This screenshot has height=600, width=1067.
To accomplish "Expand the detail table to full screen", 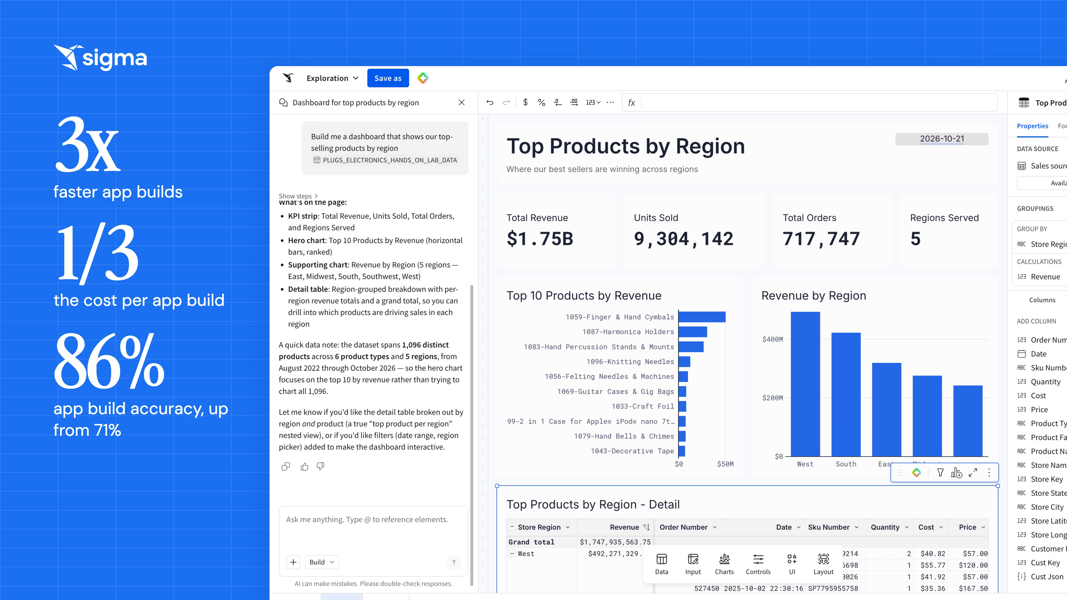I will click(x=973, y=472).
